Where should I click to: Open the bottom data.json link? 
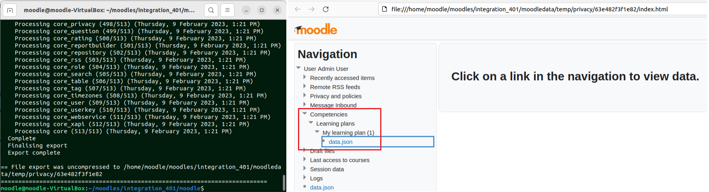pos(322,187)
